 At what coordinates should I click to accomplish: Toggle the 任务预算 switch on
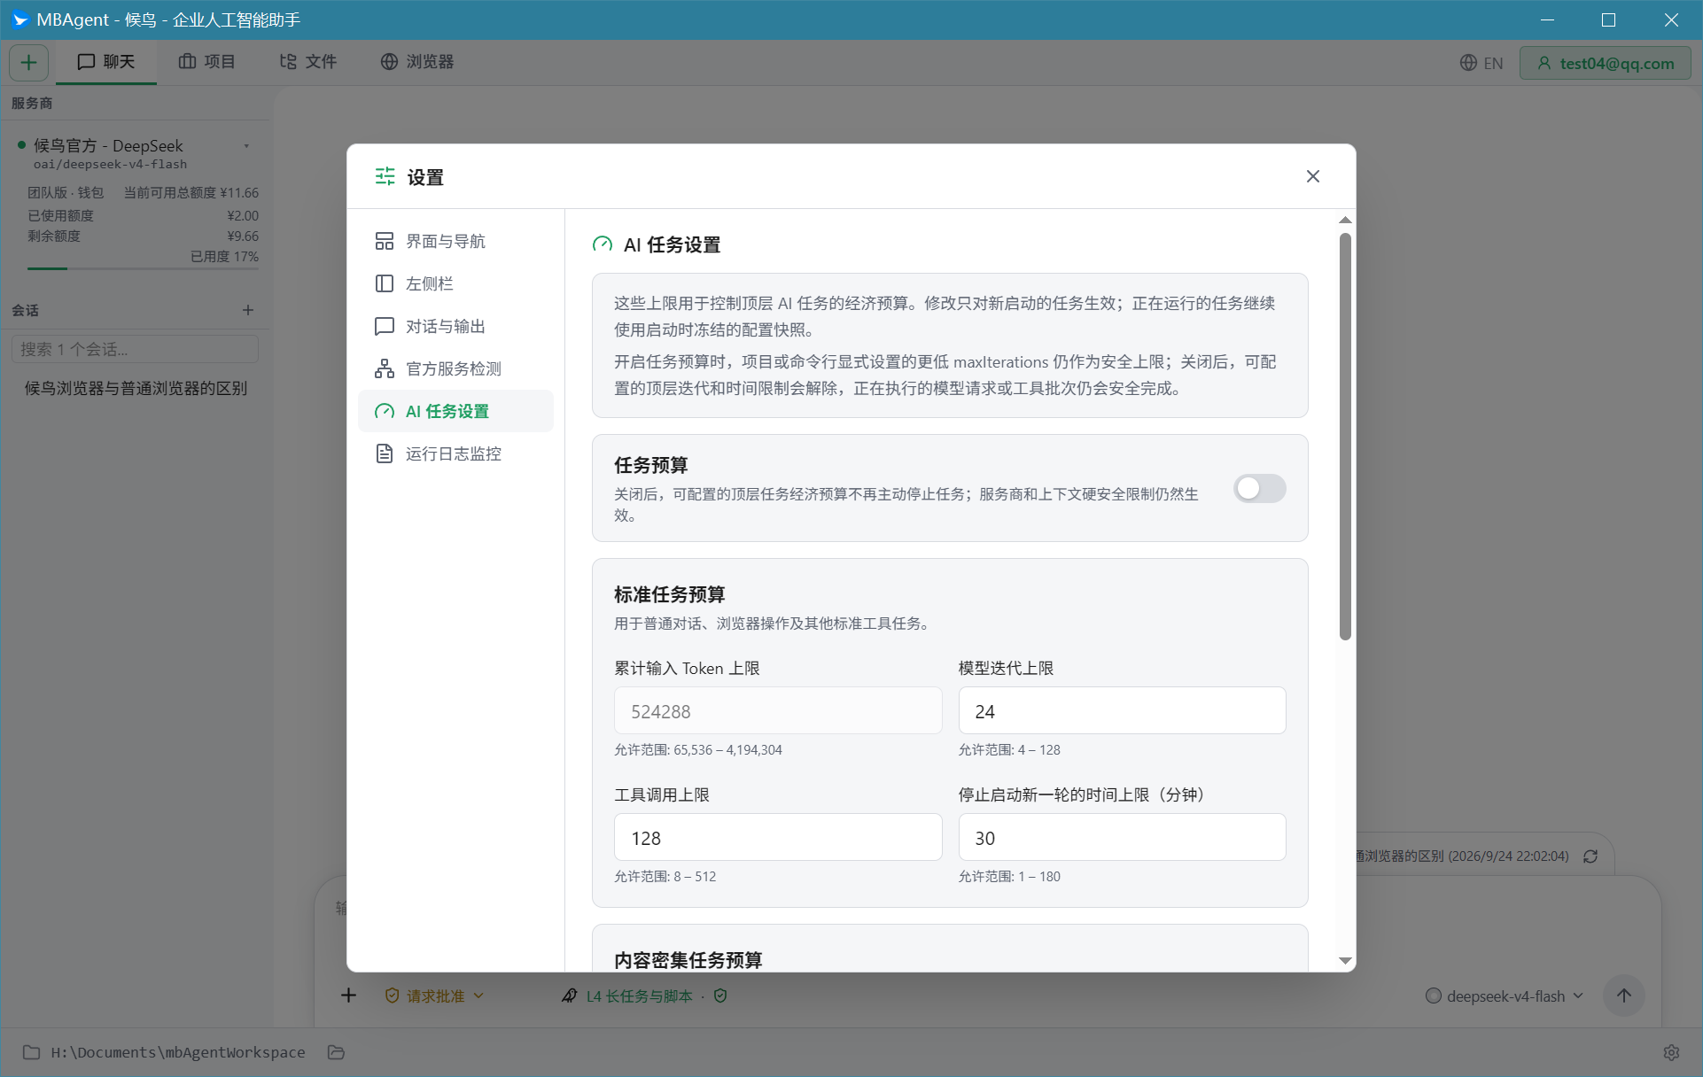pos(1259,488)
